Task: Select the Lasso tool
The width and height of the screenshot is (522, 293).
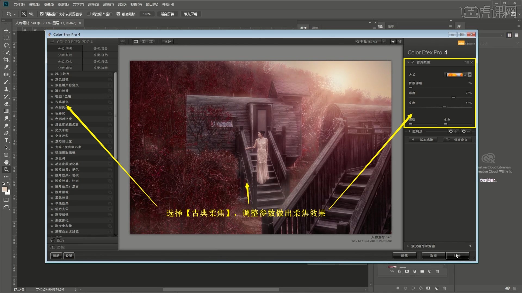Action: [6, 45]
